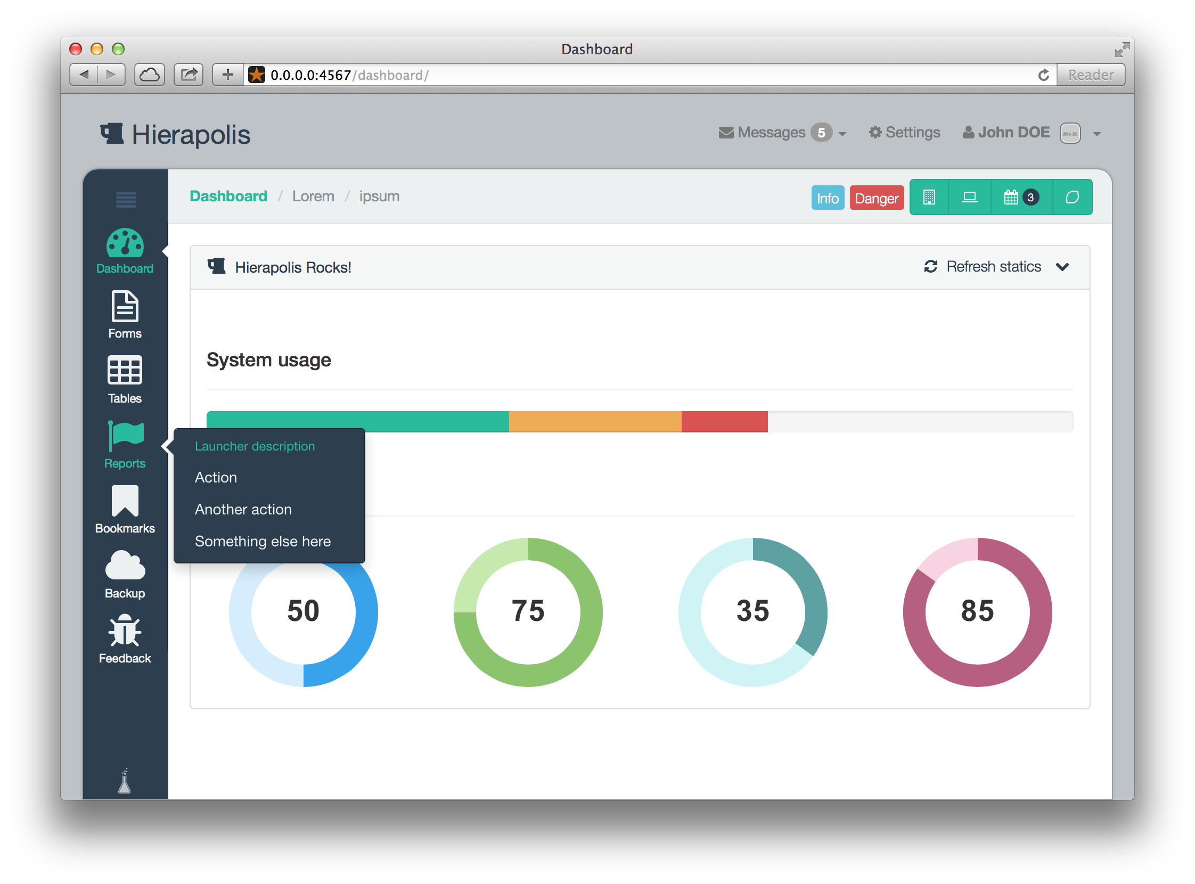Image resolution: width=1195 pixels, height=884 pixels.
Task: Click the comment bubble icon in toolbar
Action: [1072, 198]
